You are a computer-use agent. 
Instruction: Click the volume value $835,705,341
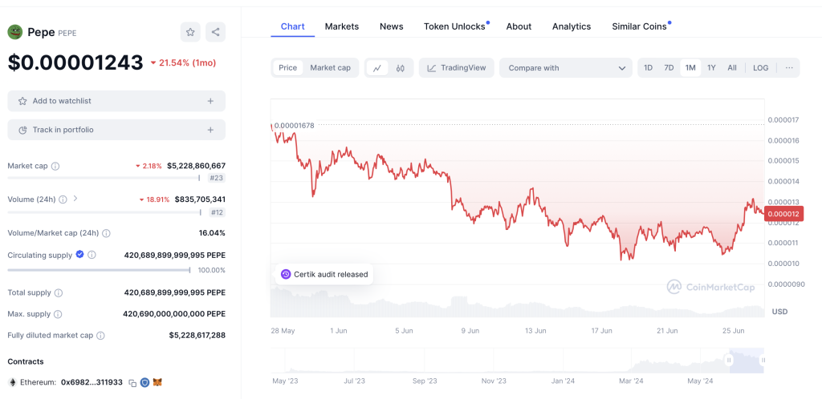(200, 199)
